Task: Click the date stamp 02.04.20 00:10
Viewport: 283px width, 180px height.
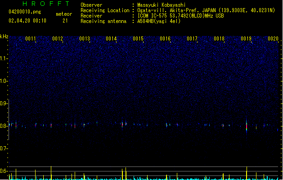Action: coord(27,21)
